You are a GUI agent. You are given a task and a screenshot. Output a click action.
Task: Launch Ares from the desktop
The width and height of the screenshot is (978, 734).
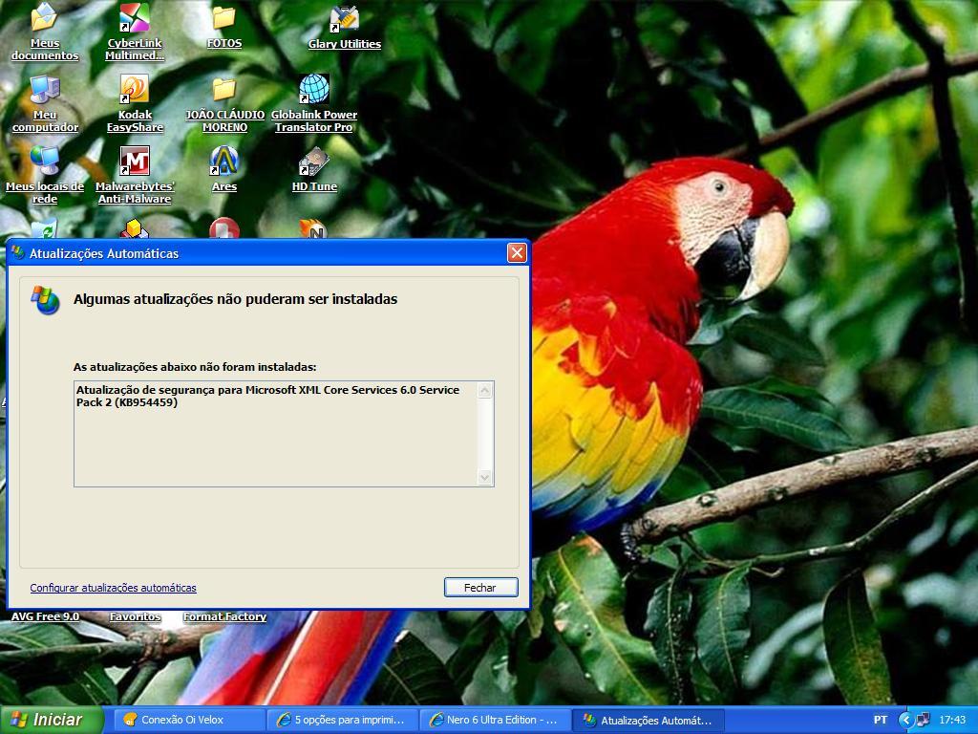223,169
